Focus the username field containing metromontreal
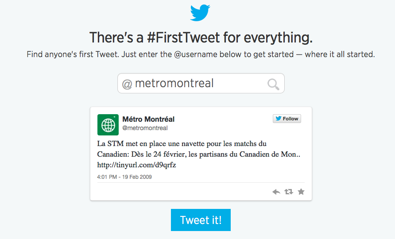The height and width of the screenshot is (239, 395). tap(195, 83)
